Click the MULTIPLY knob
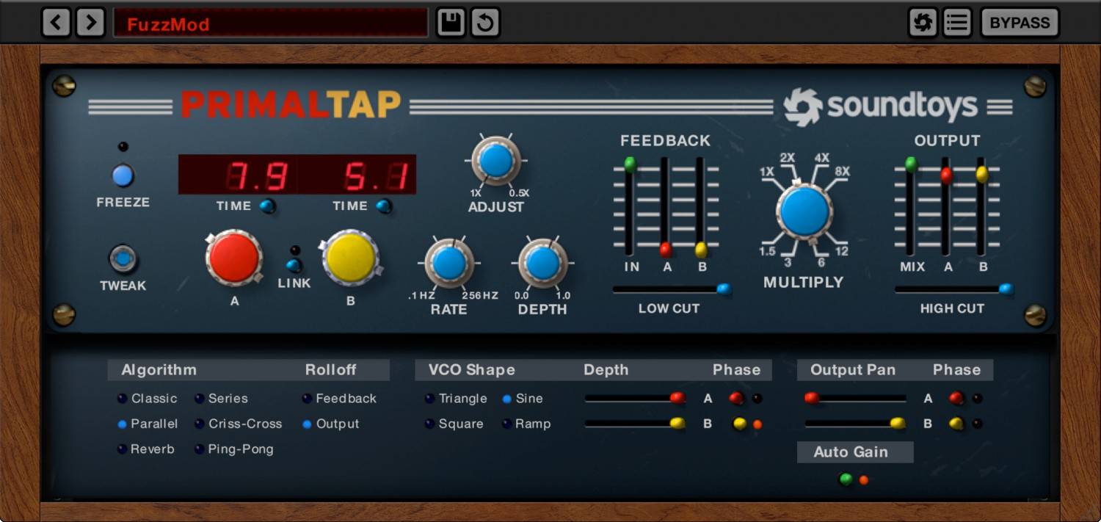Screen dimensions: 1101x522 (x=804, y=212)
